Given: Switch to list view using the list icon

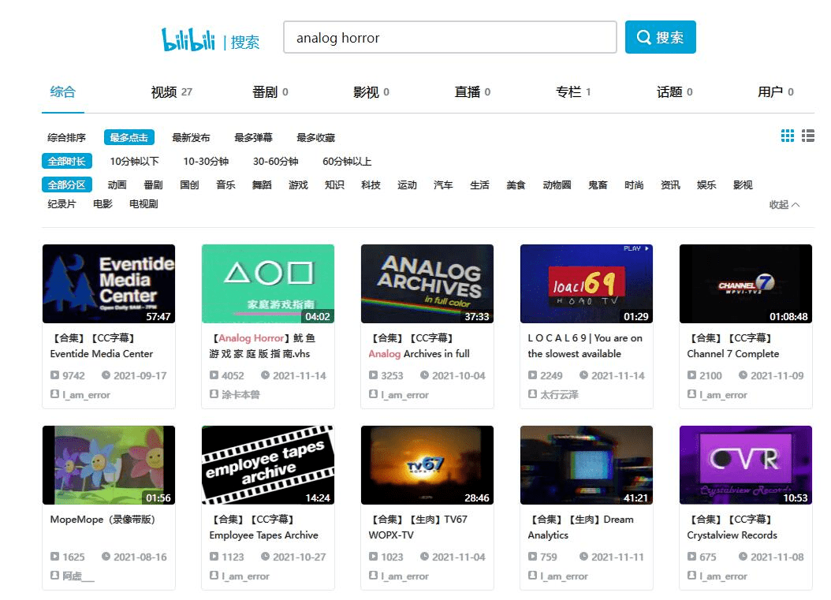Looking at the screenshot, I should 807,136.
